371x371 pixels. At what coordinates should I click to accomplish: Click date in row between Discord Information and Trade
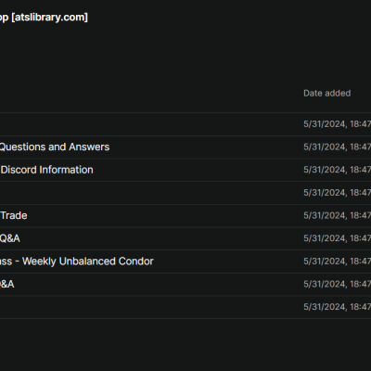click(337, 193)
